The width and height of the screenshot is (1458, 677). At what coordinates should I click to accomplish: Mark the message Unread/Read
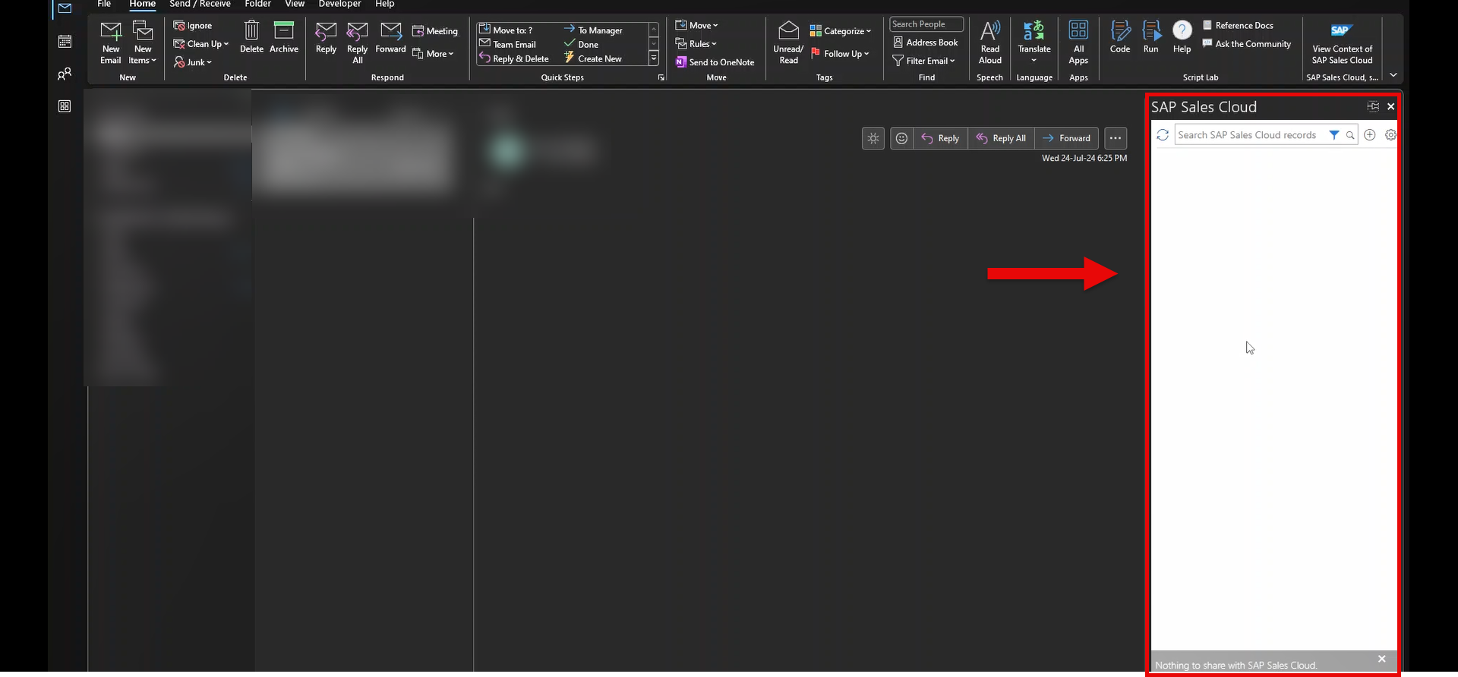click(788, 43)
